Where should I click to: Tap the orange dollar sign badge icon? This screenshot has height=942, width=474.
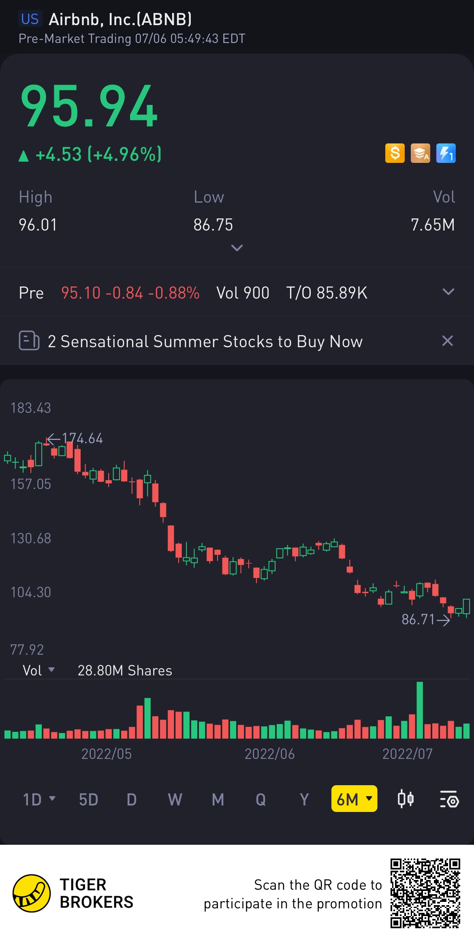click(x=395, y=154)
